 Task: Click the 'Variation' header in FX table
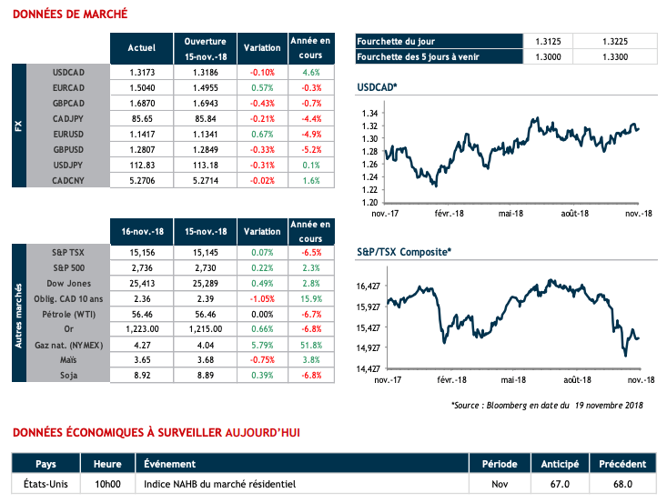click(263, 47)
